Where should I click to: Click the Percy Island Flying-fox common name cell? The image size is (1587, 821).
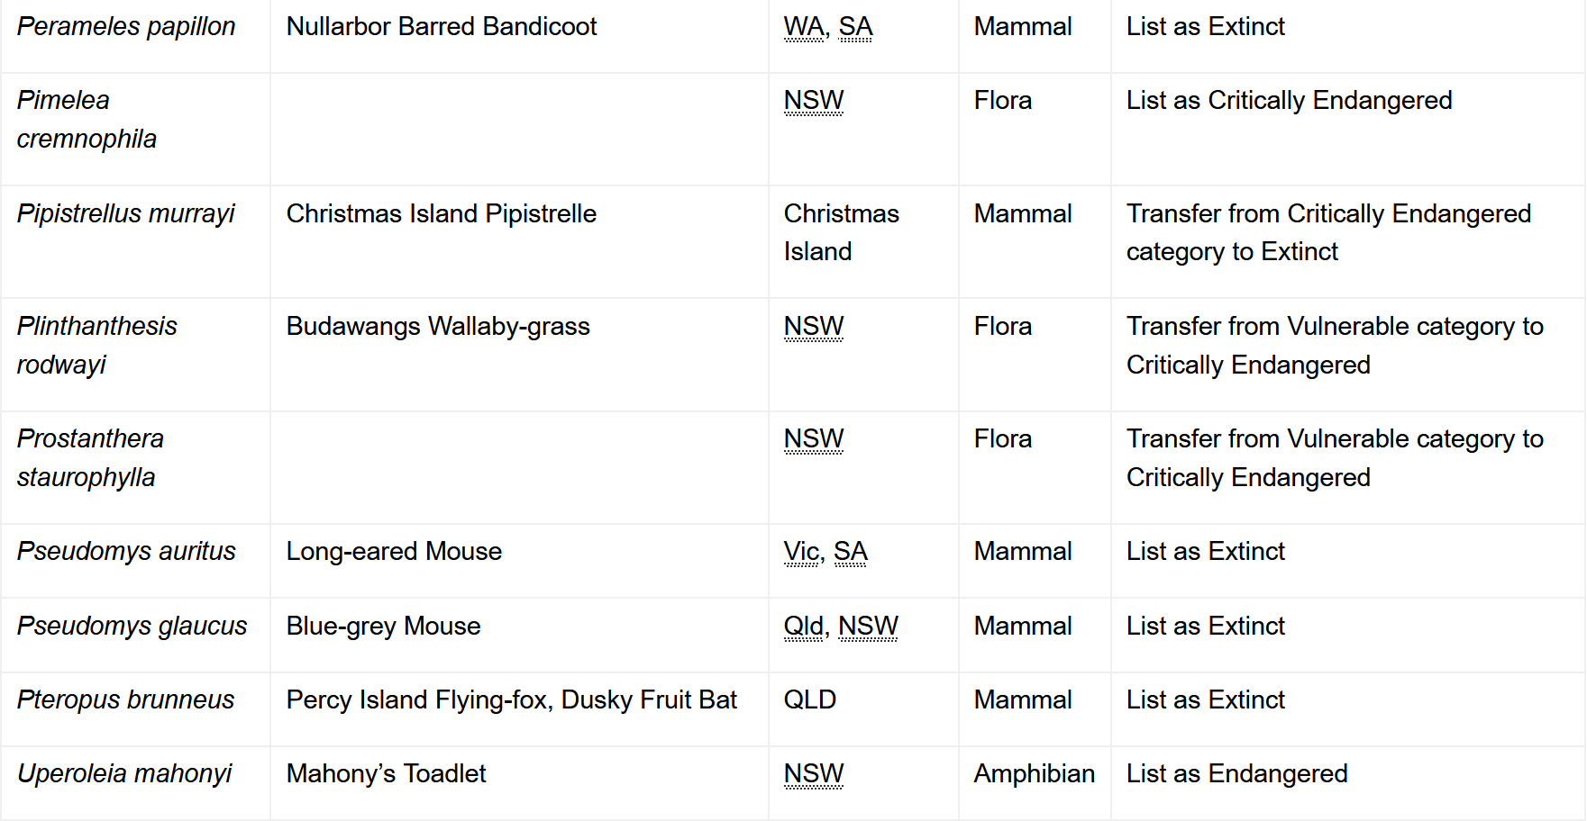pos(511,700)
